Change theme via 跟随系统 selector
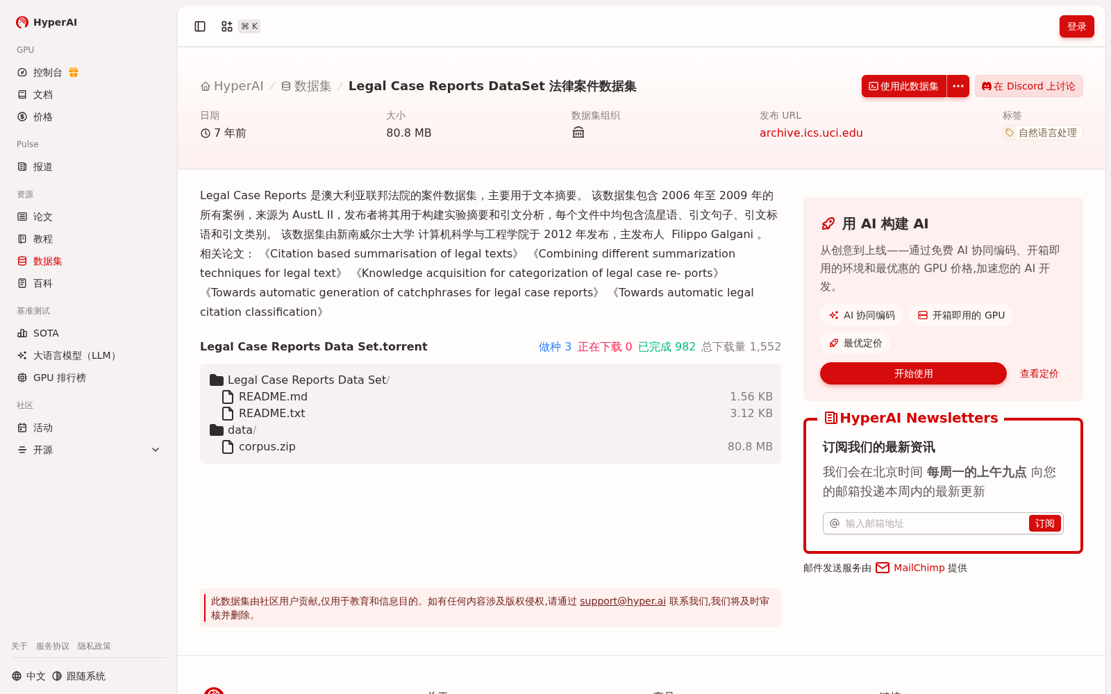The image size is (1111, 694). pos(78,676)
